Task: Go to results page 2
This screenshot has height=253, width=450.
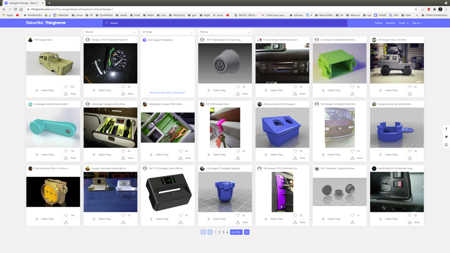Action: coord(219,232)
